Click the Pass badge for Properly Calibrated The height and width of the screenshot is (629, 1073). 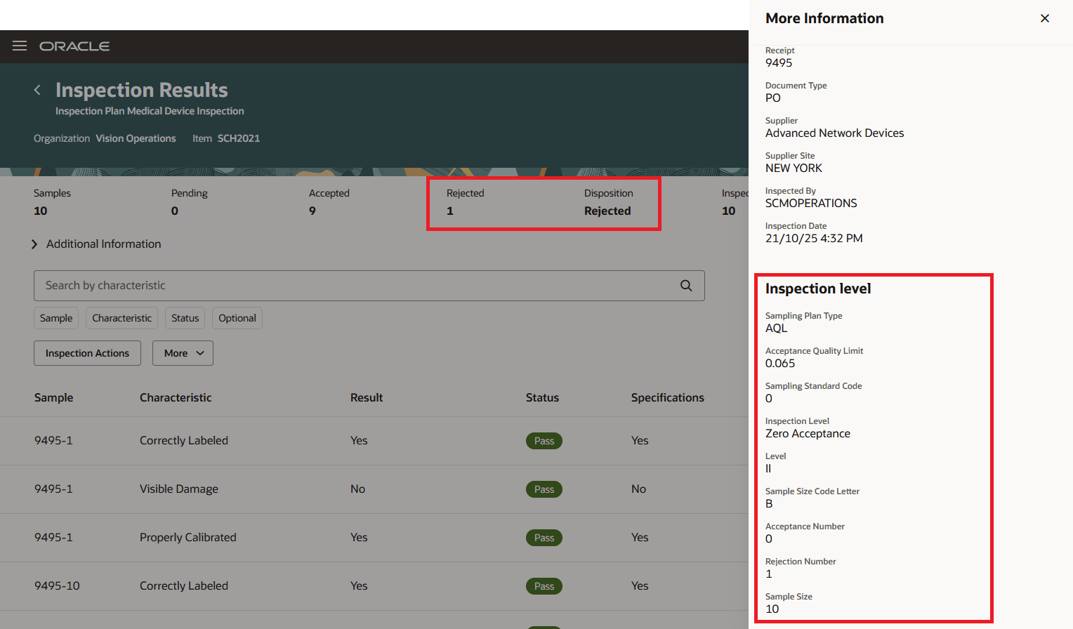coord(544,537)
